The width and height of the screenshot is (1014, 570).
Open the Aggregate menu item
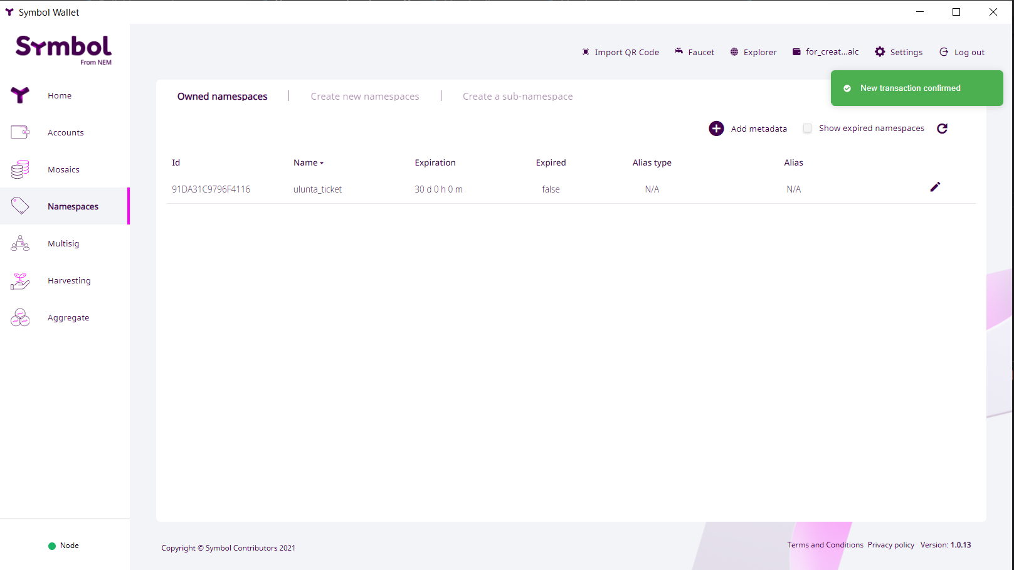pos(68,317)
